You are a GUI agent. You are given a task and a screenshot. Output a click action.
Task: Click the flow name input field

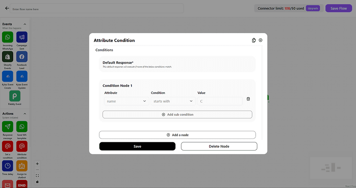(97, 8)
